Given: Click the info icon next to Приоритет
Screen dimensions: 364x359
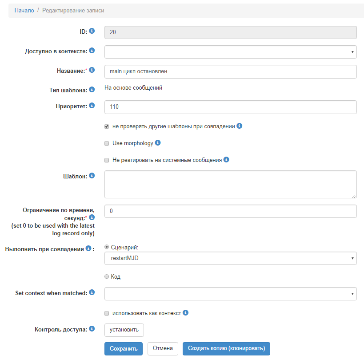Looking at the screenshot, I should coord(92,106).
